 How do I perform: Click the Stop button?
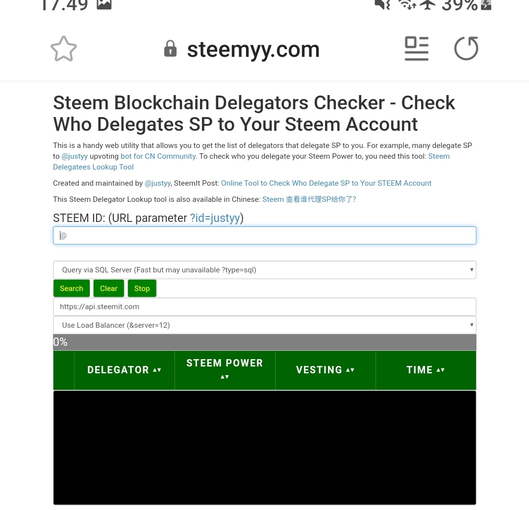(142, 289)
